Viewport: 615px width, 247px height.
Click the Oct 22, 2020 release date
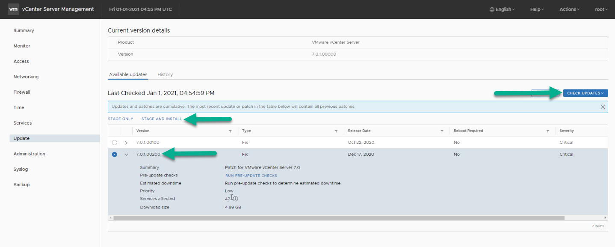click(361, 143)
